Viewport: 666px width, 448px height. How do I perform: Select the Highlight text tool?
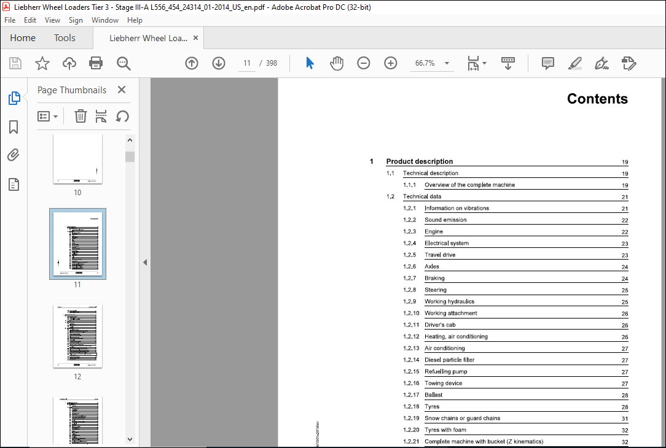point(574,63)
